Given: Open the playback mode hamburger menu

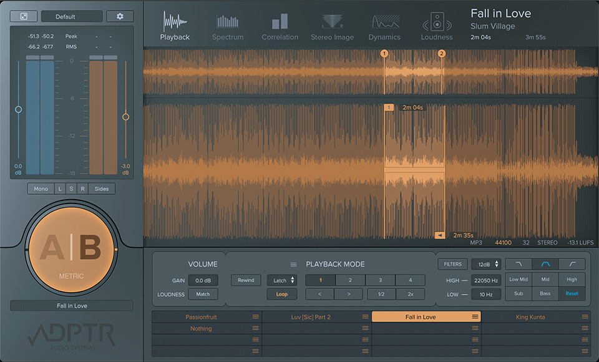Looking at the screenshot, I should tap(293, 265).
